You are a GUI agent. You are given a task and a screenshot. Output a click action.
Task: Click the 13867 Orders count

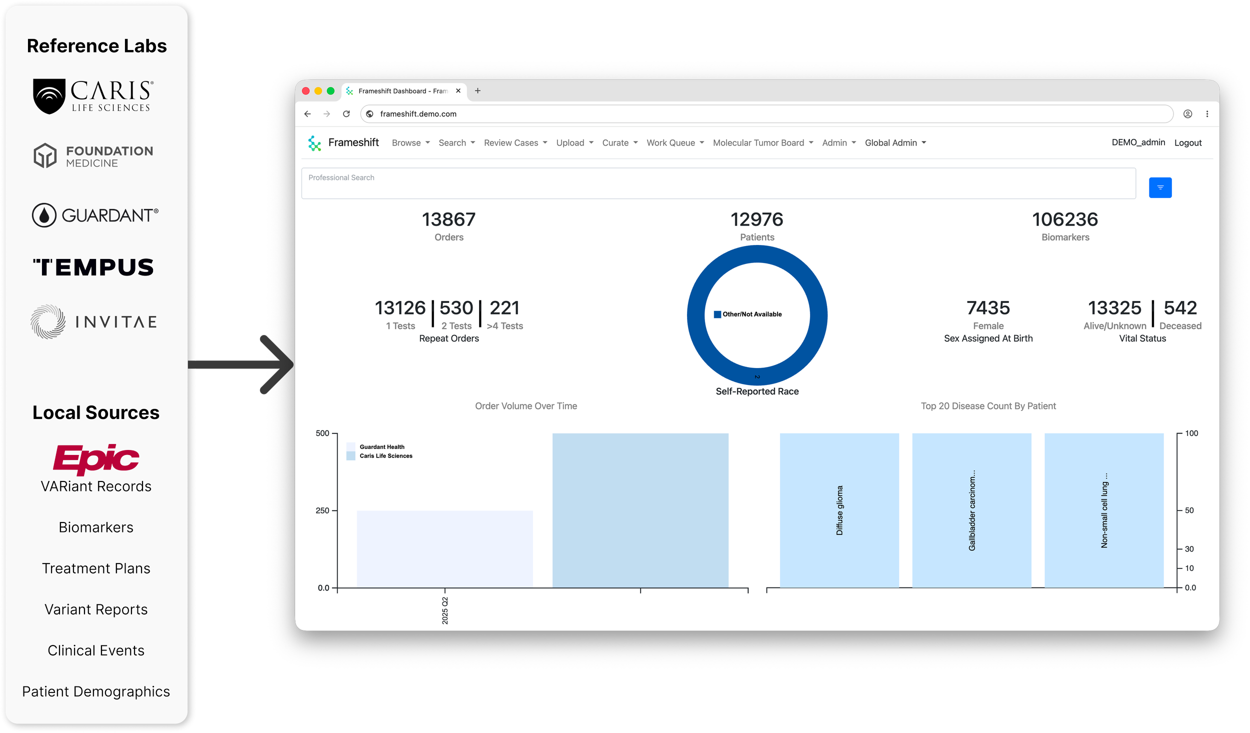(449, 219)
